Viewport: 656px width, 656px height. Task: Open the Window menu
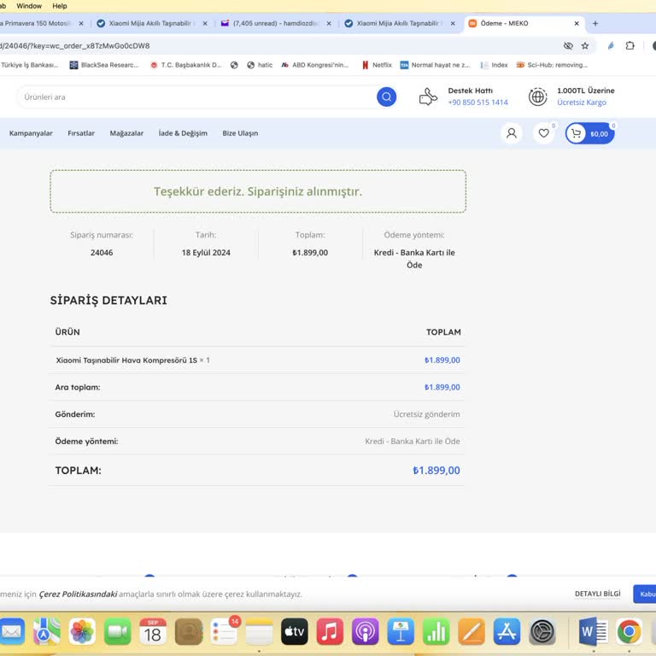click(x=29, y=6)
